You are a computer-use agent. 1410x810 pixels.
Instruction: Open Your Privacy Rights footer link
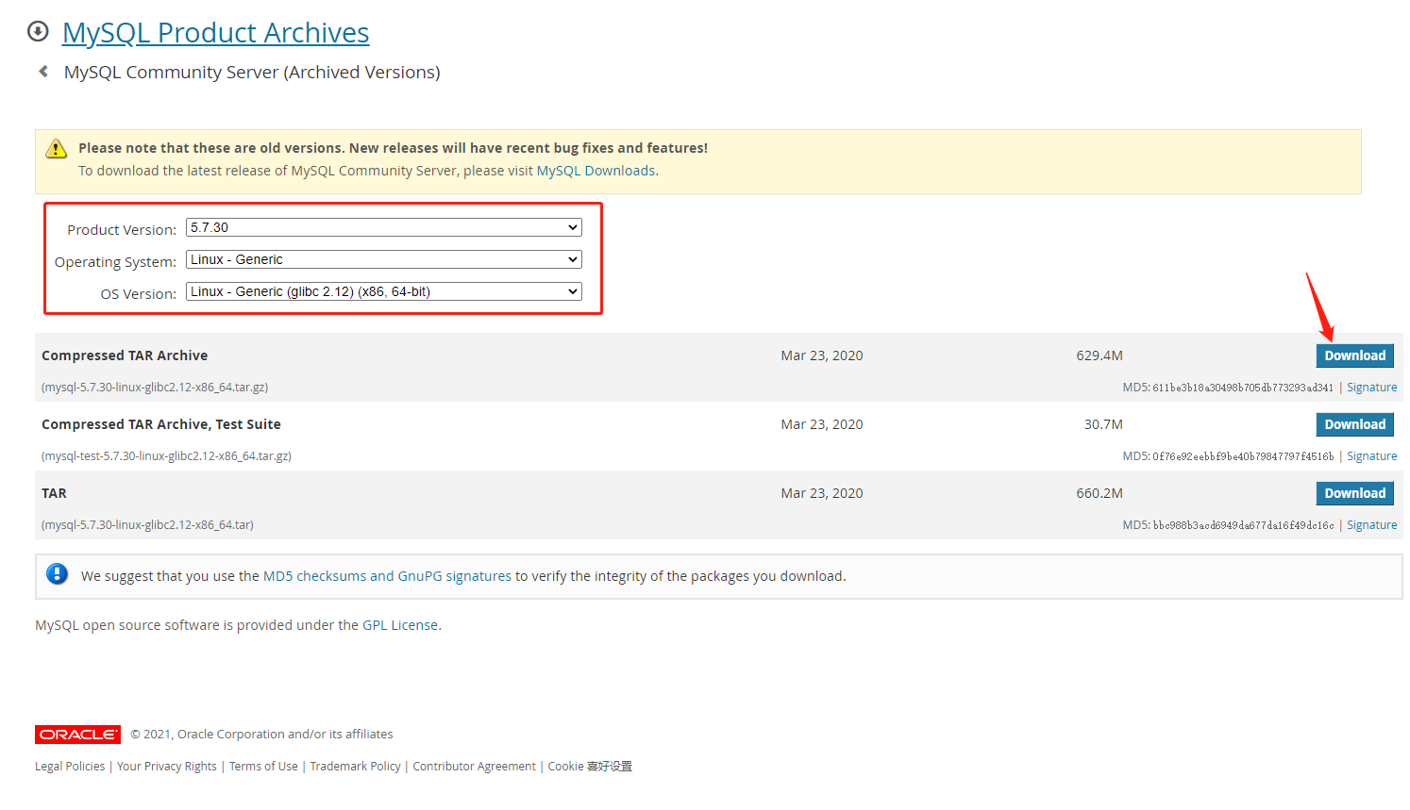(x=167, y=767)
